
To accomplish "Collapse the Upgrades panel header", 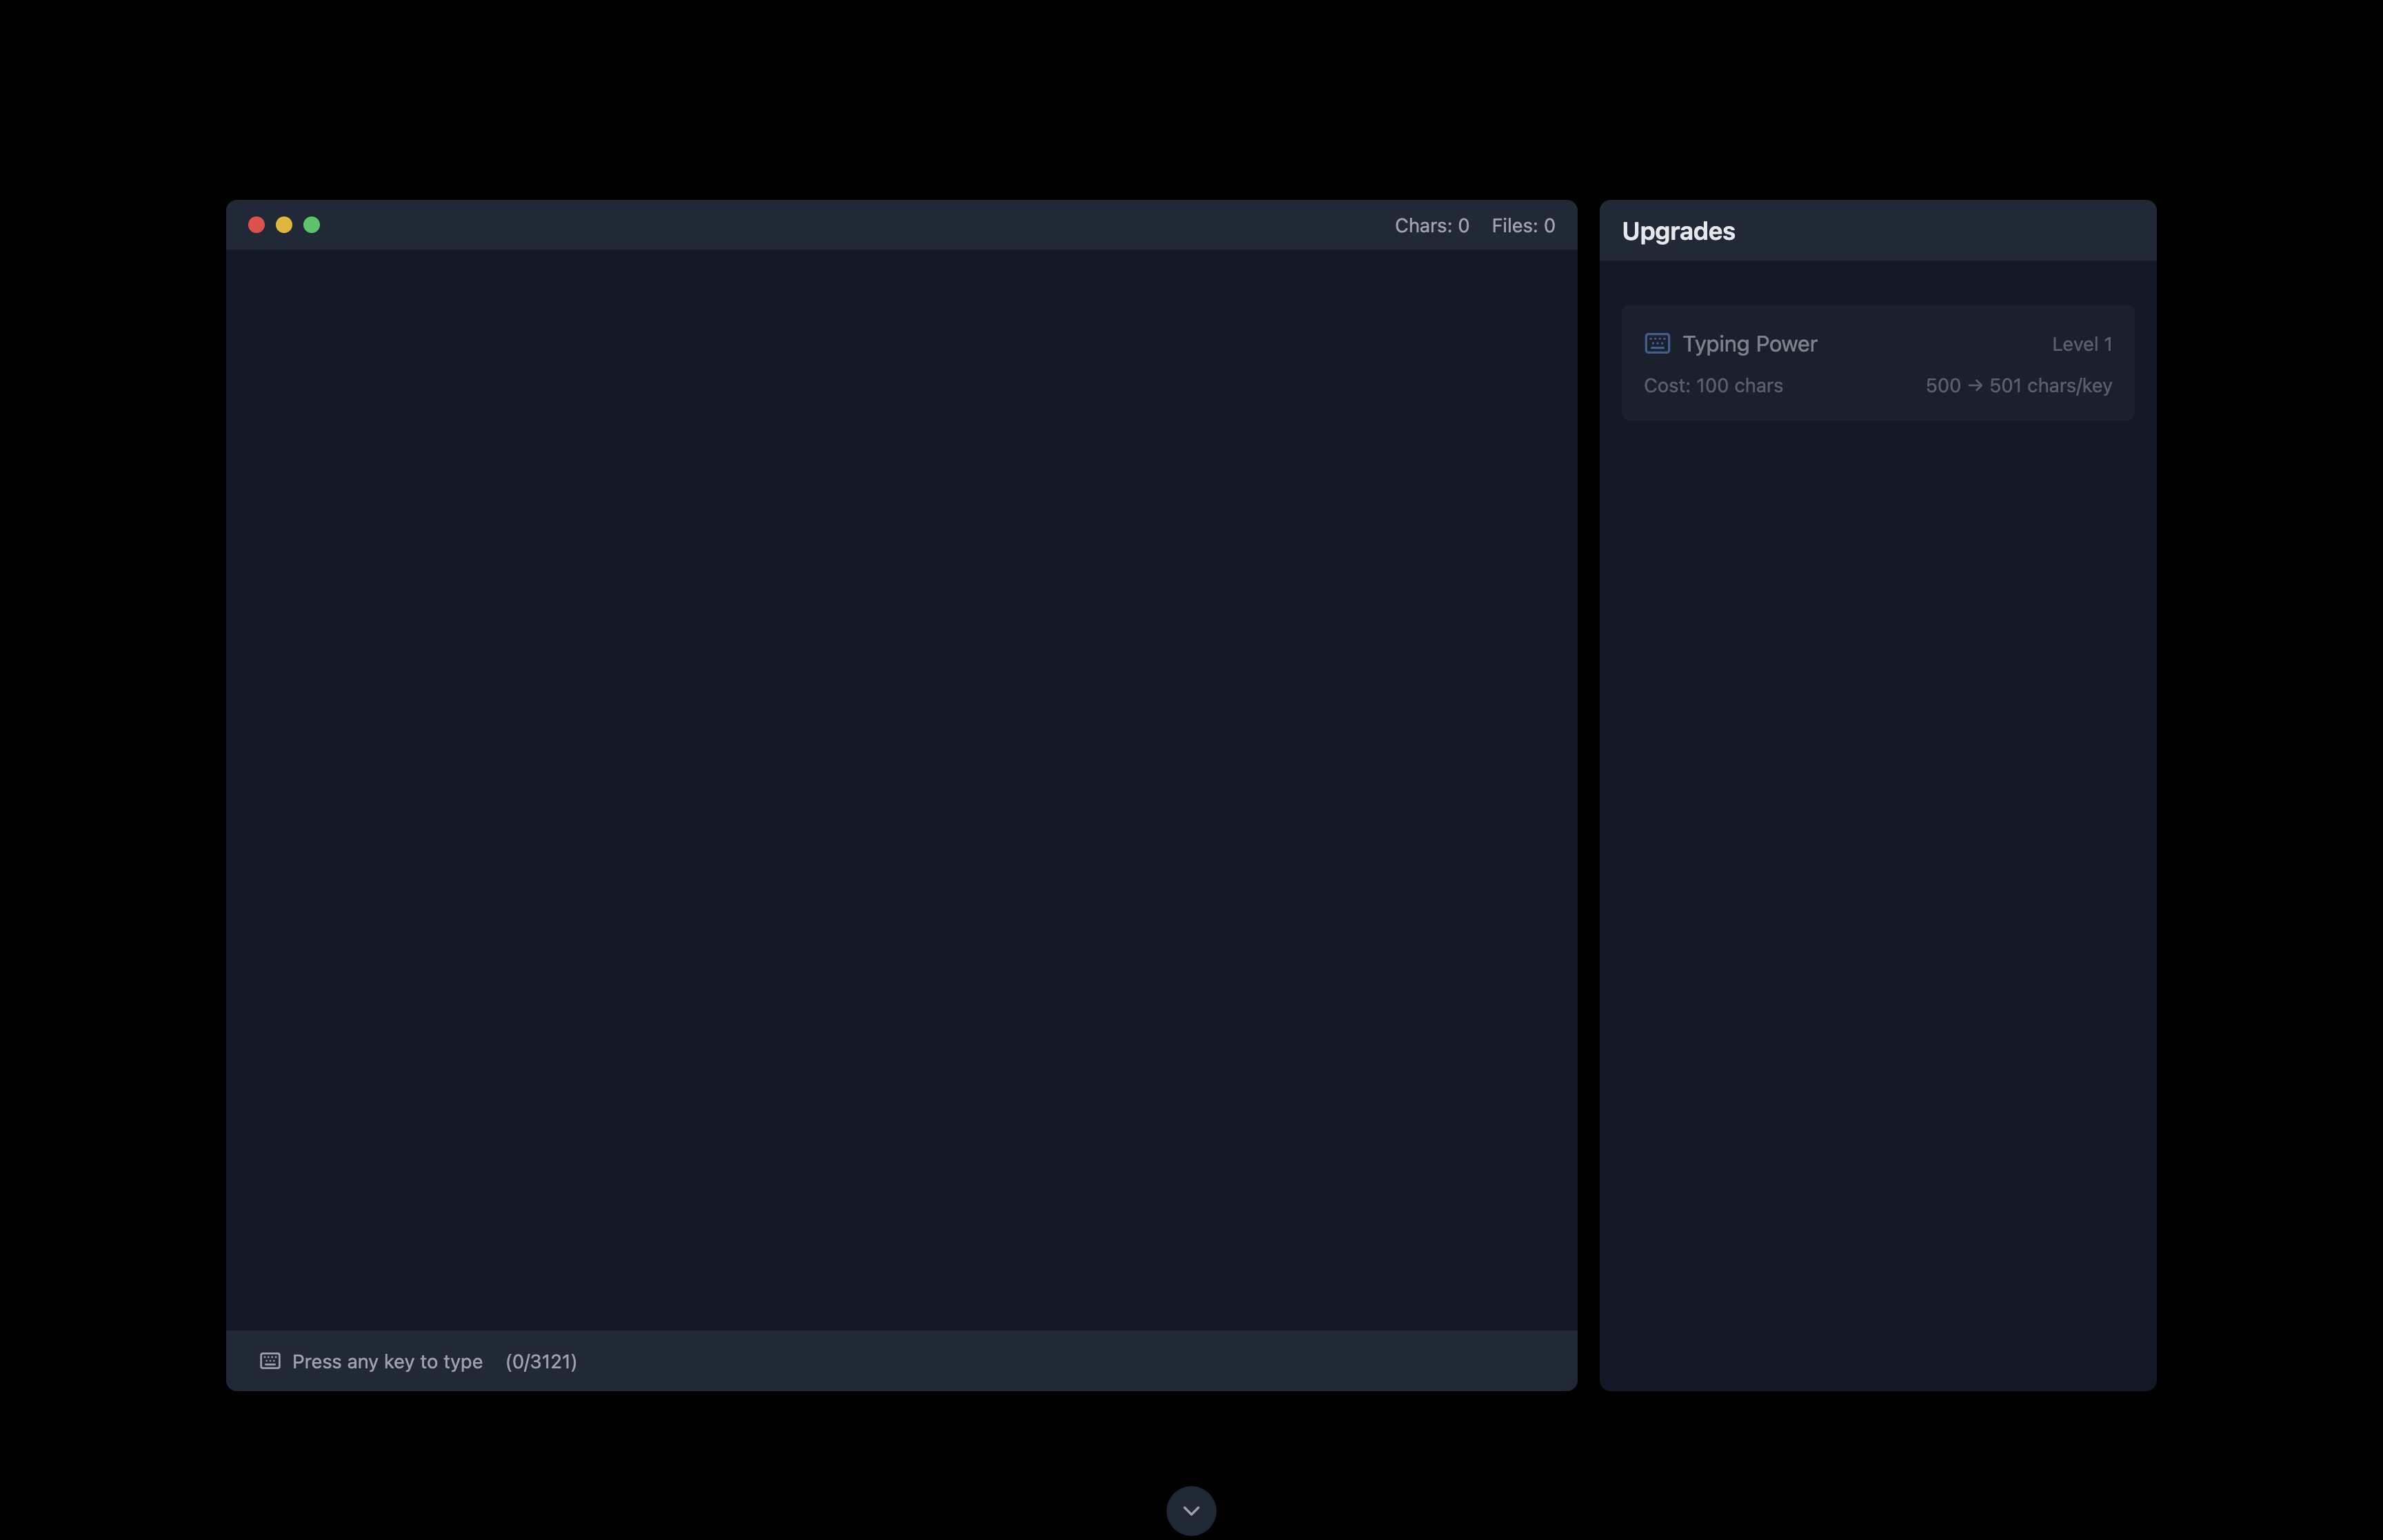I will point(1678,230).
